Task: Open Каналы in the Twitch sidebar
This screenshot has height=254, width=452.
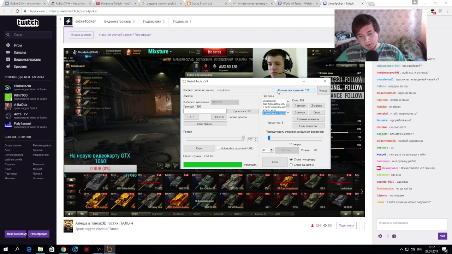Action: (x=20, y=52)
